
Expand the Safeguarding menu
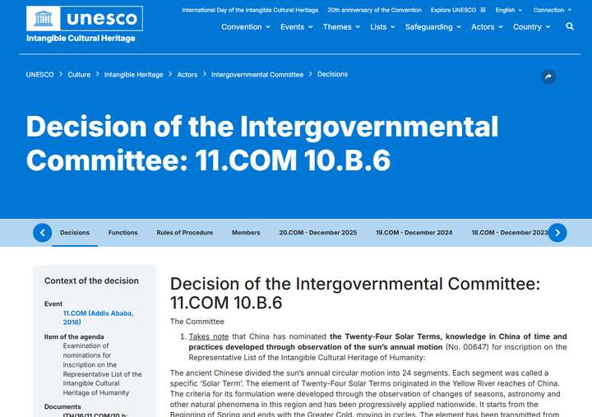coord(433,27)
